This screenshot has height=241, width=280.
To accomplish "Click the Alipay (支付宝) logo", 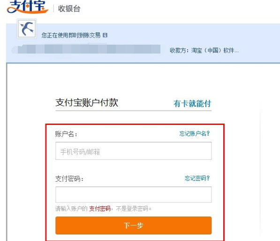I will click(28, 7).
